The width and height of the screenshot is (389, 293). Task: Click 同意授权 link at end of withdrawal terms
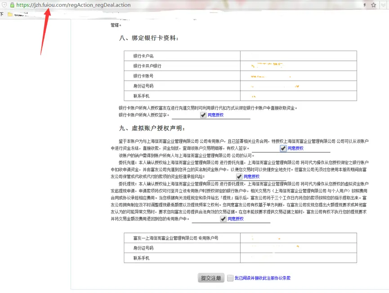click(235, 219)
